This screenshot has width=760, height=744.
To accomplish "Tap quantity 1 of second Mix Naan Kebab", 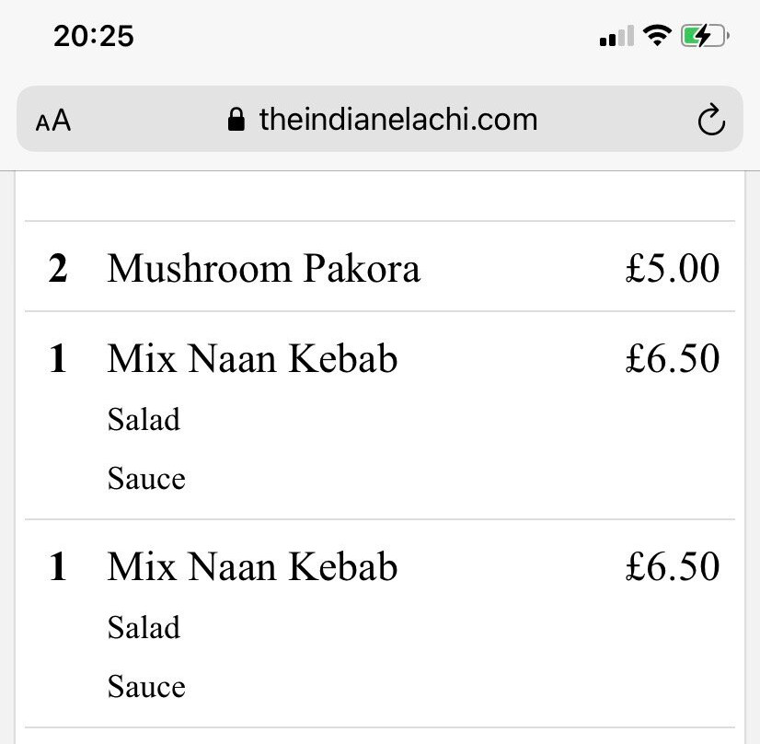I will (58, 566).
